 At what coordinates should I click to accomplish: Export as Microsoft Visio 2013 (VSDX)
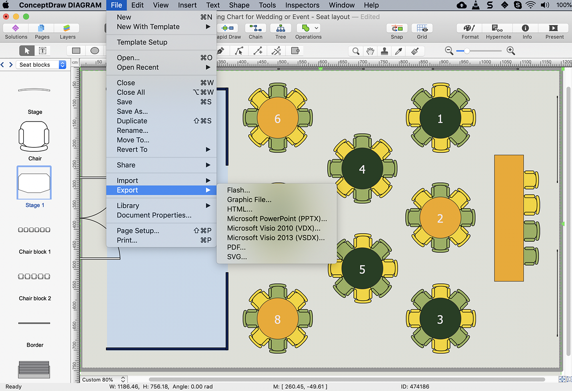pyautogui.click(x=277, y=238)
